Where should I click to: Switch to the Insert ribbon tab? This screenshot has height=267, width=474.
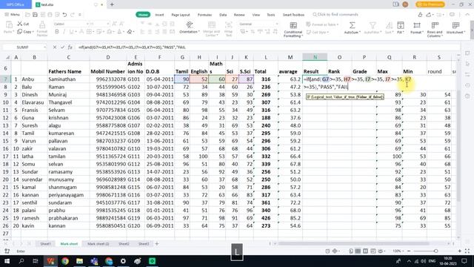point(159,15)
